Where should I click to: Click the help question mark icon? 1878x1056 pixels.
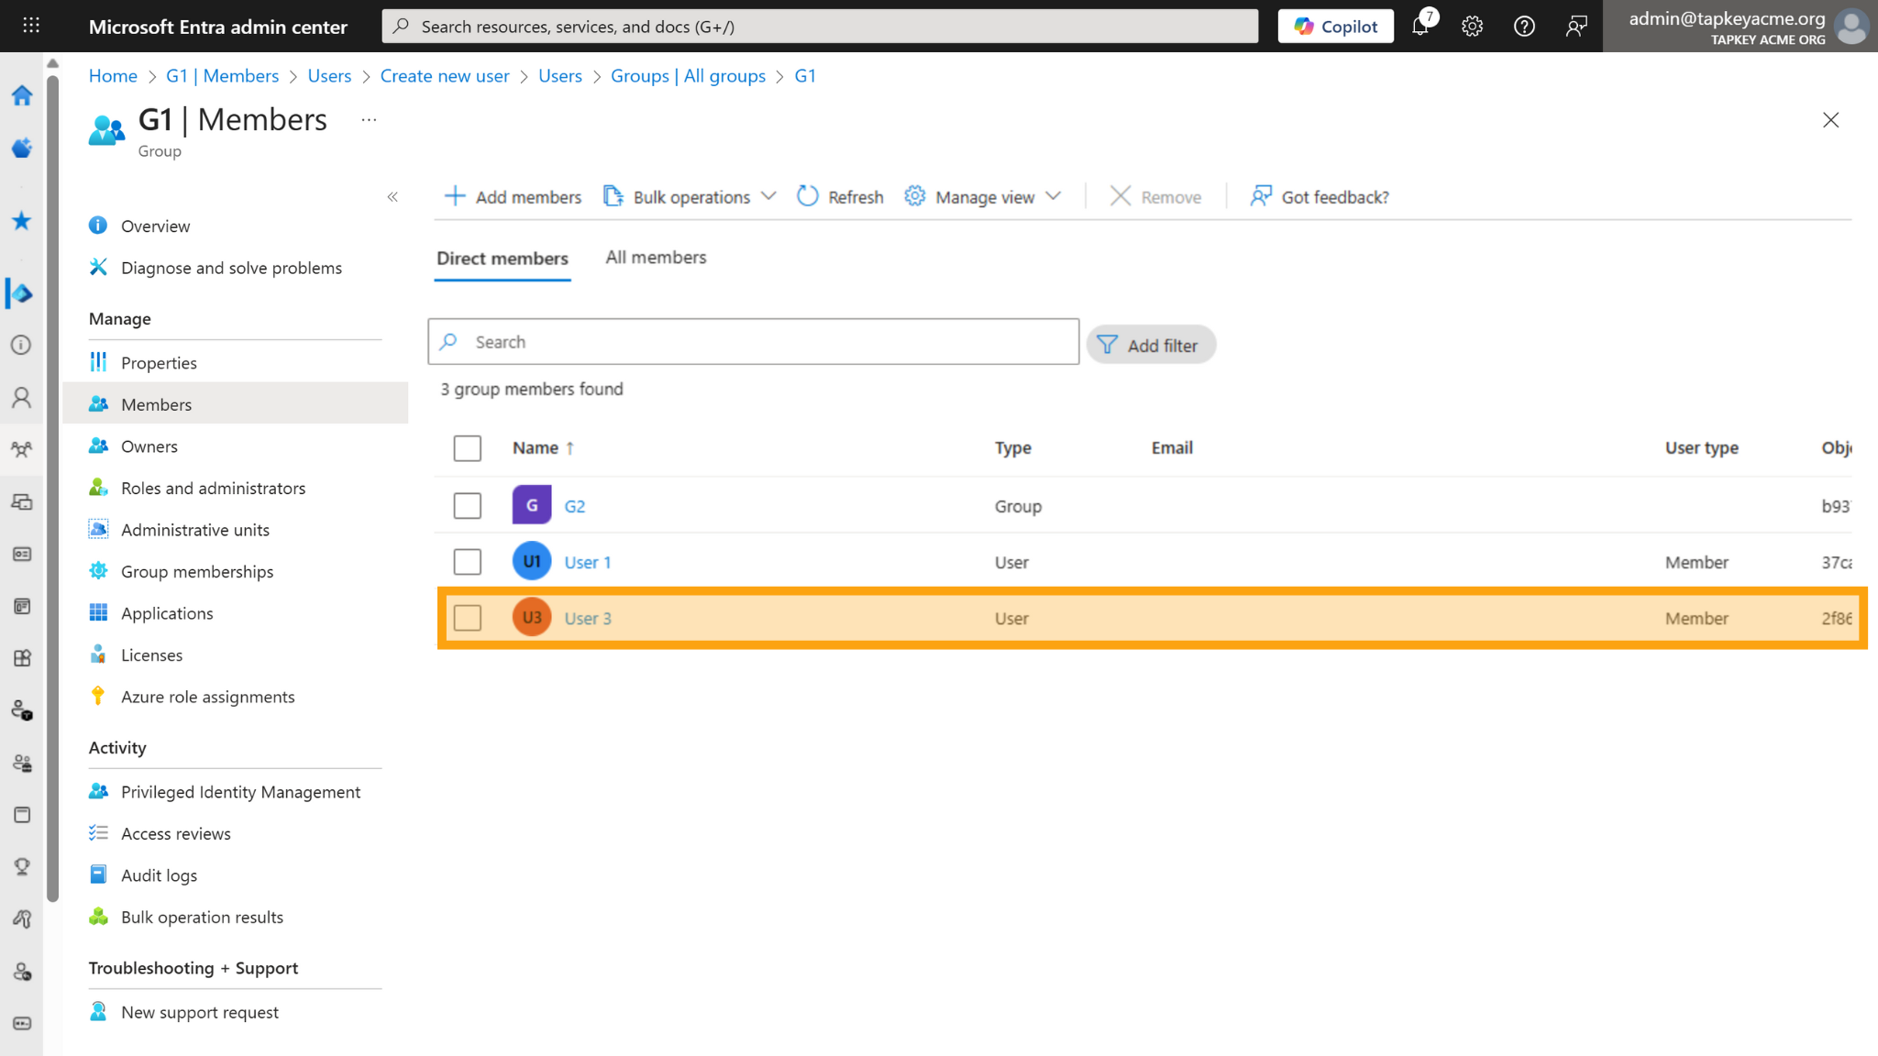[1524, 27]
